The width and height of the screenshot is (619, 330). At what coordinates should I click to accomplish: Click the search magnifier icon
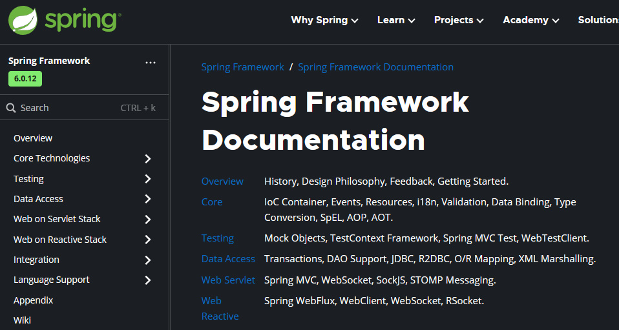[x=11, y=108]
